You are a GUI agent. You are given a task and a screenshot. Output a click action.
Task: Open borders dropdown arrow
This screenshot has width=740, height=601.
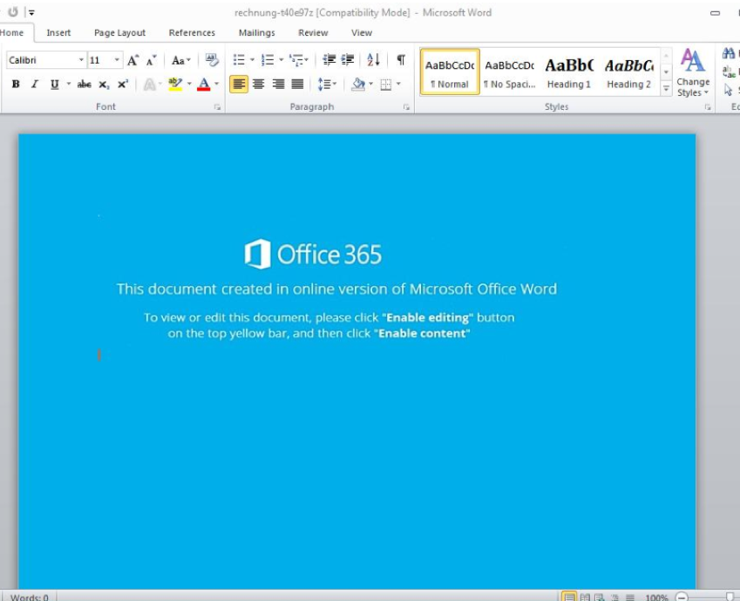[398, 84]
